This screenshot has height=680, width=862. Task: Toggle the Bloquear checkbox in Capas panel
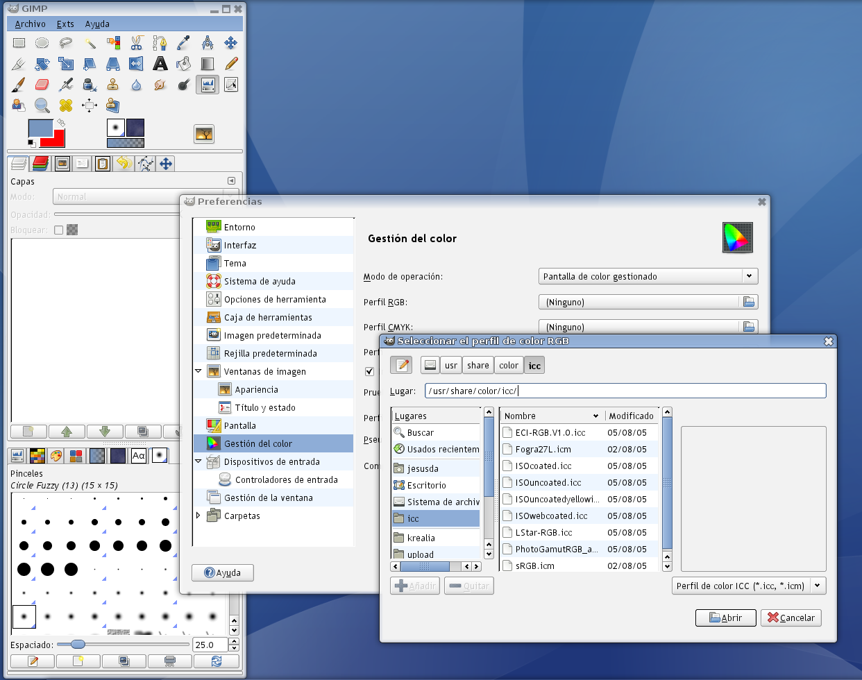(x=58, y=230)
